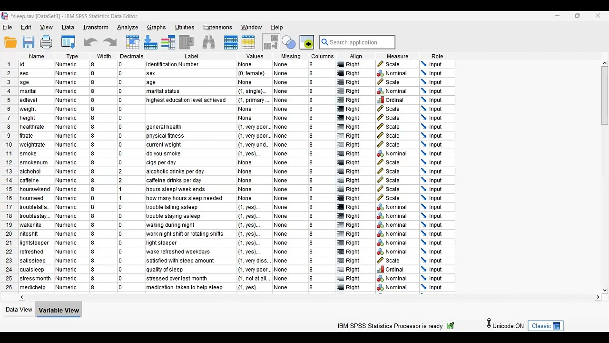Insert variable toolbar icon
609x343 pixels.
tap(248, 42)
